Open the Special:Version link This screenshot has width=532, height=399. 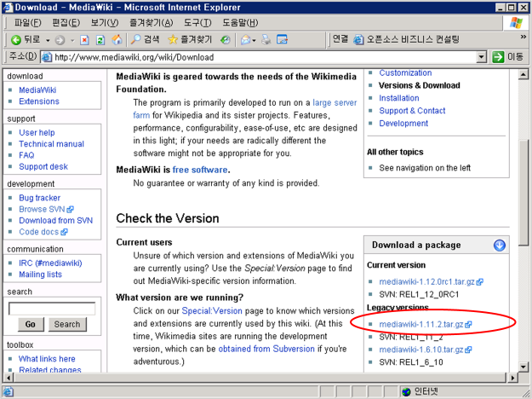pyautogui.click(x=212, y=311)
